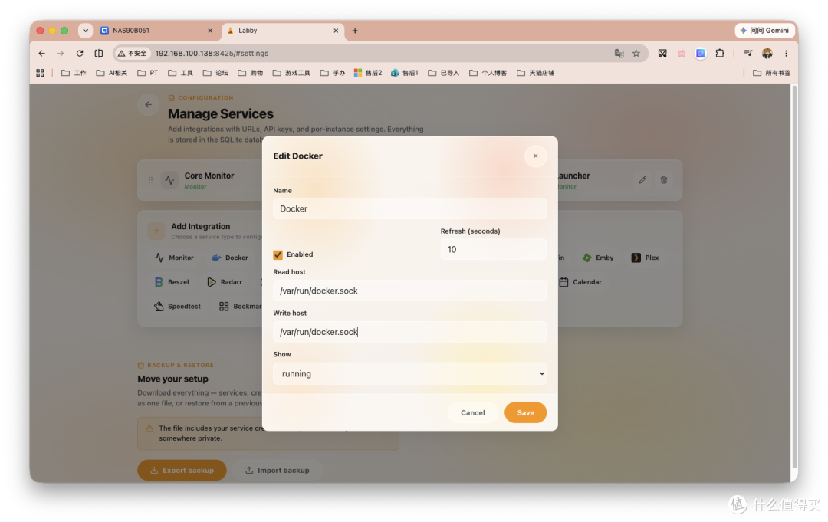Viewport: 828px width, 522px height.
Task: Focus the Name field containing Docker
Action: (x=409, y=208)
